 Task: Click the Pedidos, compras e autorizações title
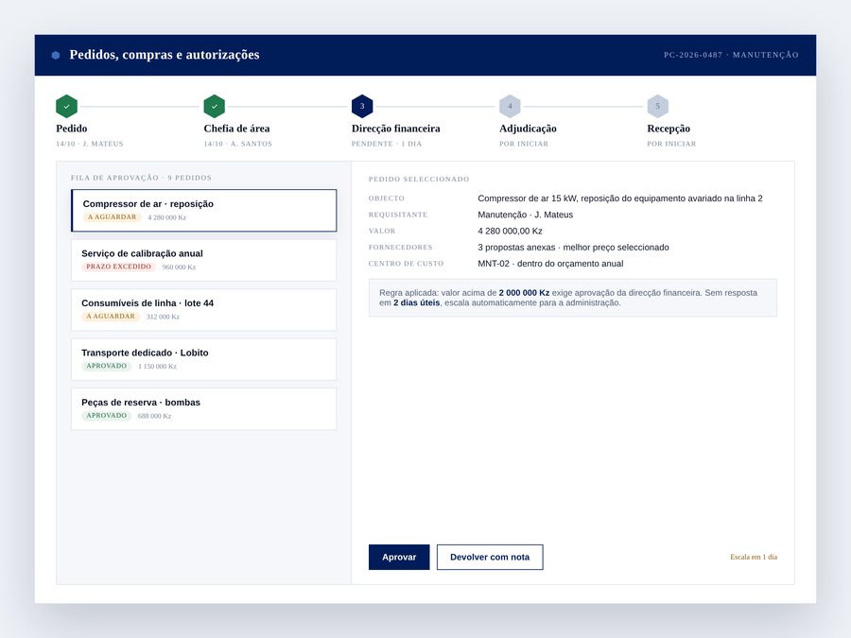coord(165,55)
